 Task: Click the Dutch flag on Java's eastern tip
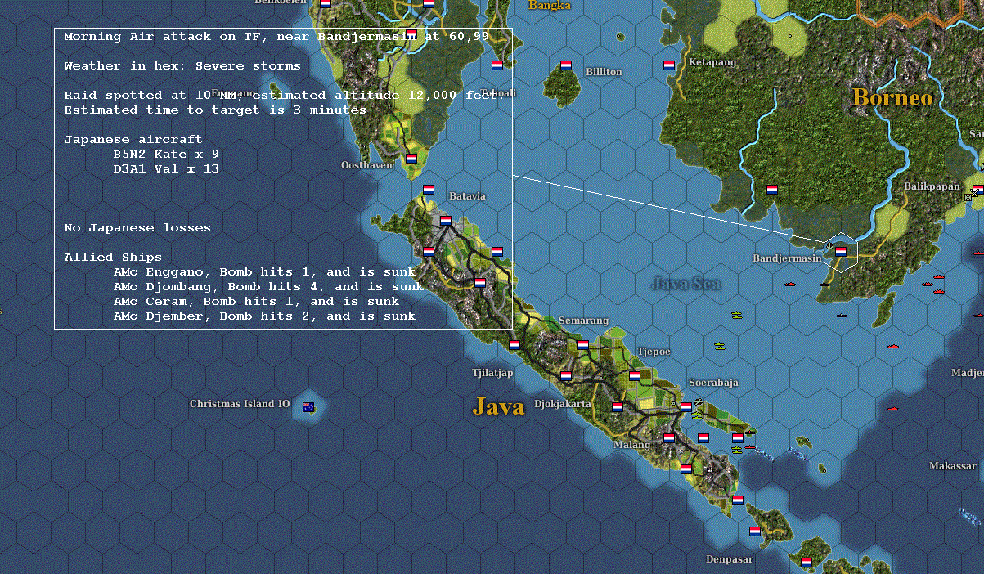738,500
